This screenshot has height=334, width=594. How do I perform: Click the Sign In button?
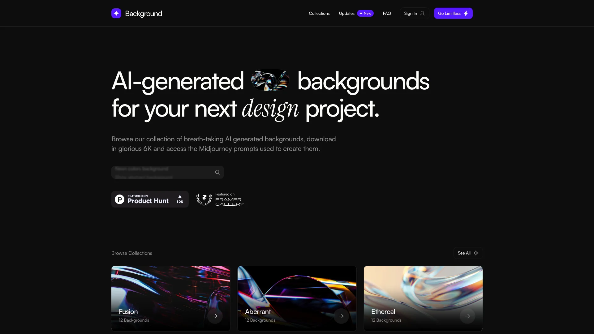(x=414, y=13)
